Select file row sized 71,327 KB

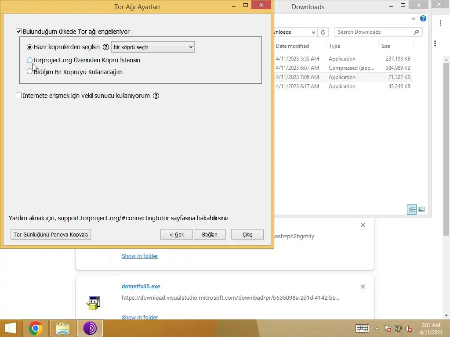click(x=343, y=77)
